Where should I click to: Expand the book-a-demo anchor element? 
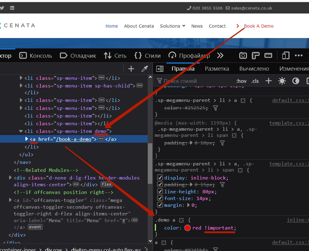pos(26,139)
